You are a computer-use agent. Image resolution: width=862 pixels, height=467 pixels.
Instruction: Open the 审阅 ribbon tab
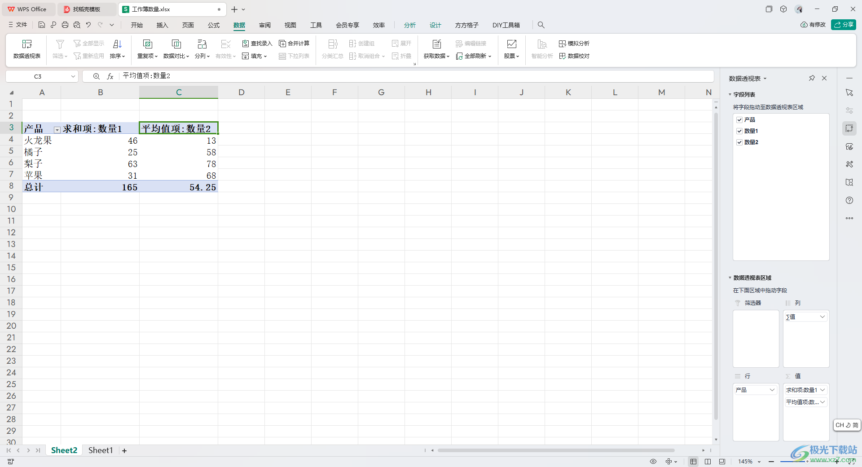(x=265, y=25)
